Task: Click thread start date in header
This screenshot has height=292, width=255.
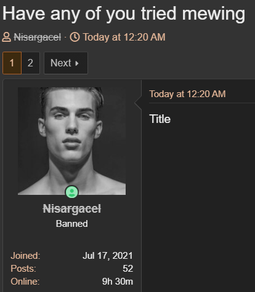Action: [124, 37]
